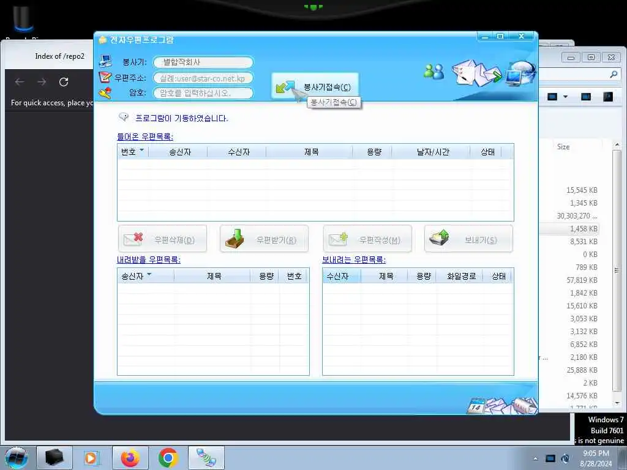Sort inbox by 날자/시간 column
This screenshot has height=470, width=627.
[430, 152]
